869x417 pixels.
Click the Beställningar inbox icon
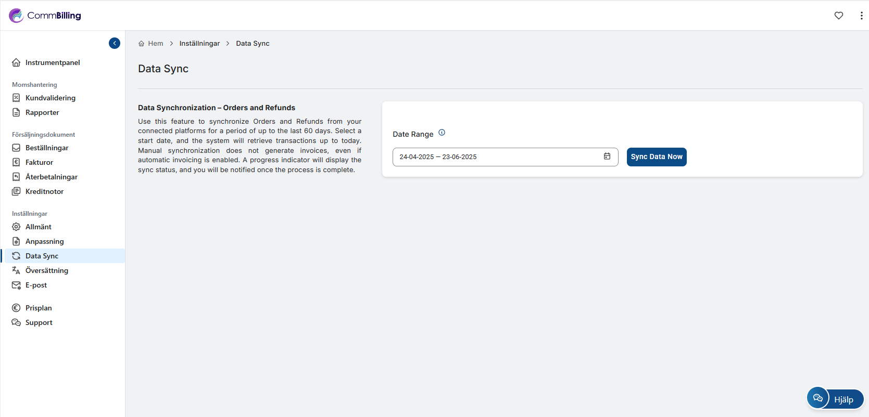(16, 148)
